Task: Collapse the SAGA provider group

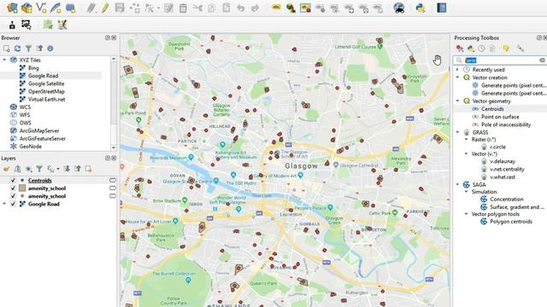Action: (457, 184)
